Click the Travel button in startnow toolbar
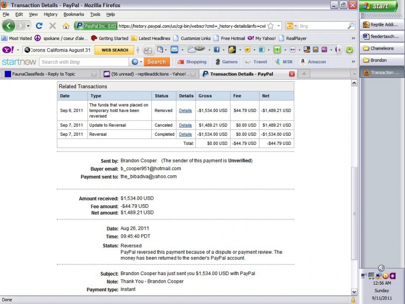The image size is (405, 304). click(x=256, y=62)
